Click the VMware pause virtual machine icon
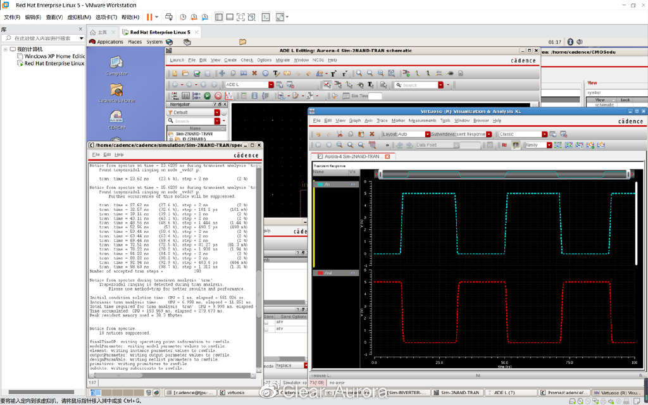The image size is (648, 405). coord(150,17)
